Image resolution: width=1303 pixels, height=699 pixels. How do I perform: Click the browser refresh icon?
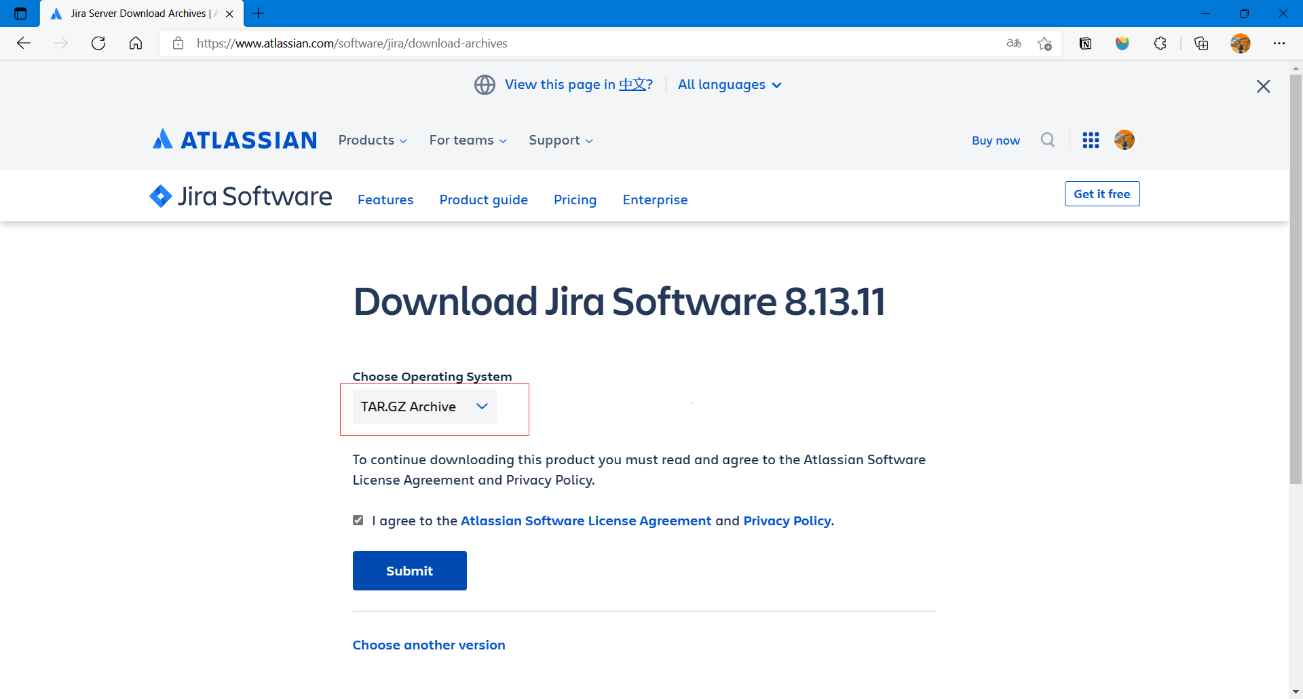tap(98, 43)
